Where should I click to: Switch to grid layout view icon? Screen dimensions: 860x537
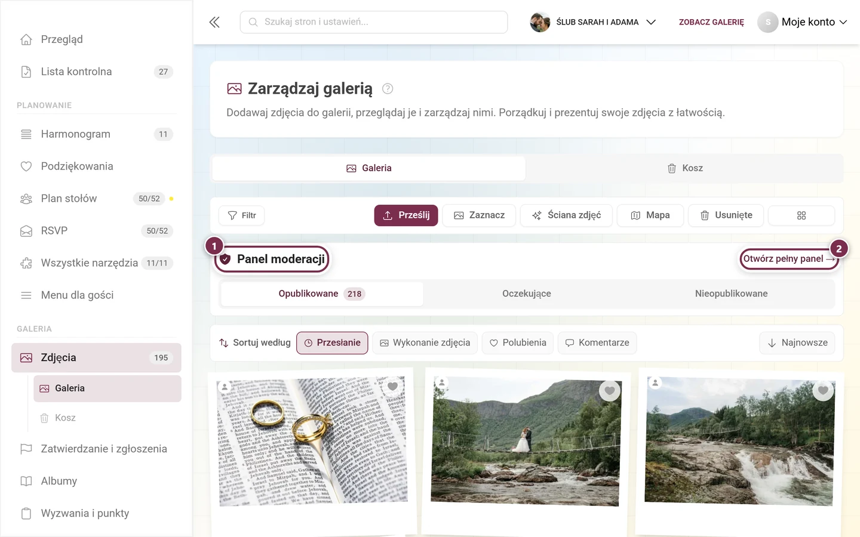point(801,215)
